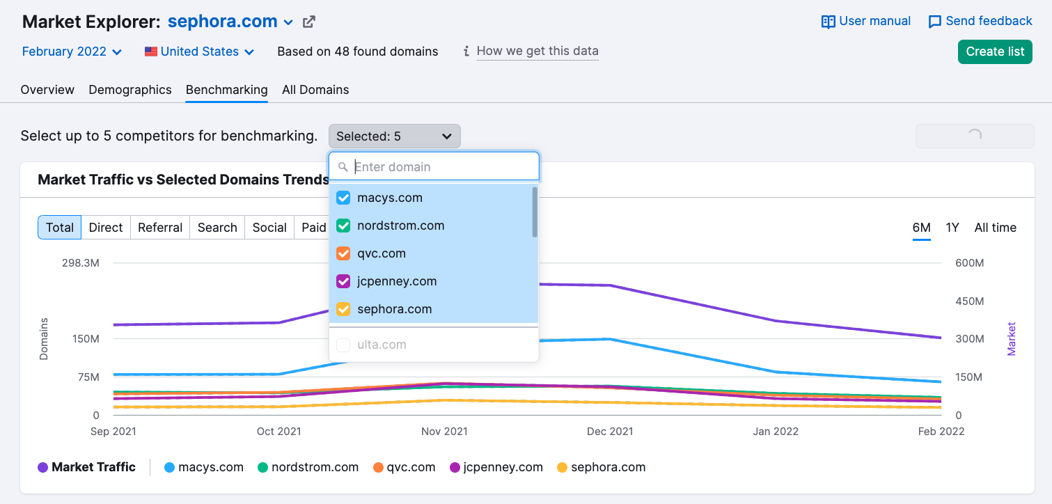Switch to Overview tab
This screenshot has width=1052, height=504.
pos(47,90)
